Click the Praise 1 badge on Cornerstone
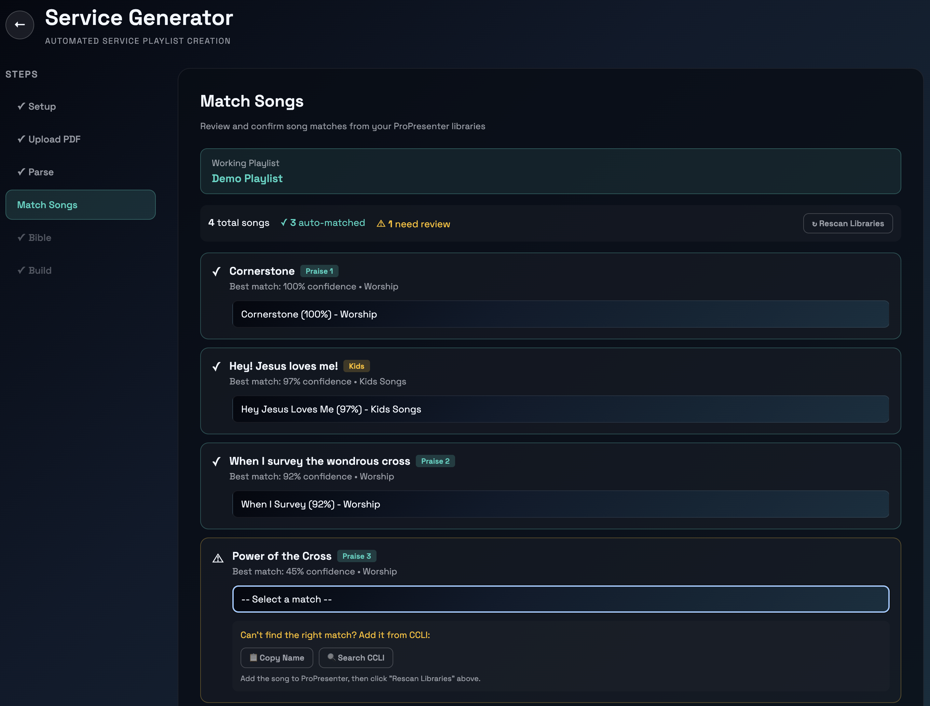The image size is (930, 706). click(319, 271)
